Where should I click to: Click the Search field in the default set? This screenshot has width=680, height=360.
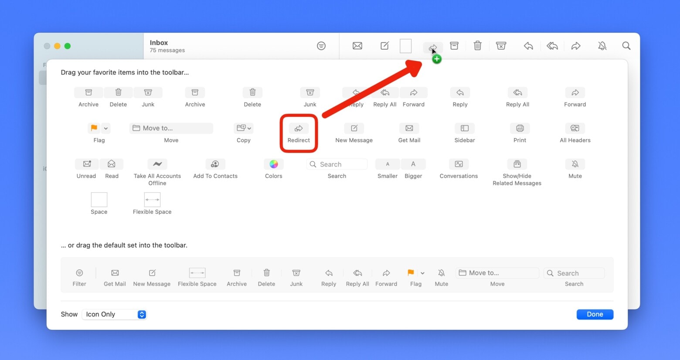(x=574, y=273)
